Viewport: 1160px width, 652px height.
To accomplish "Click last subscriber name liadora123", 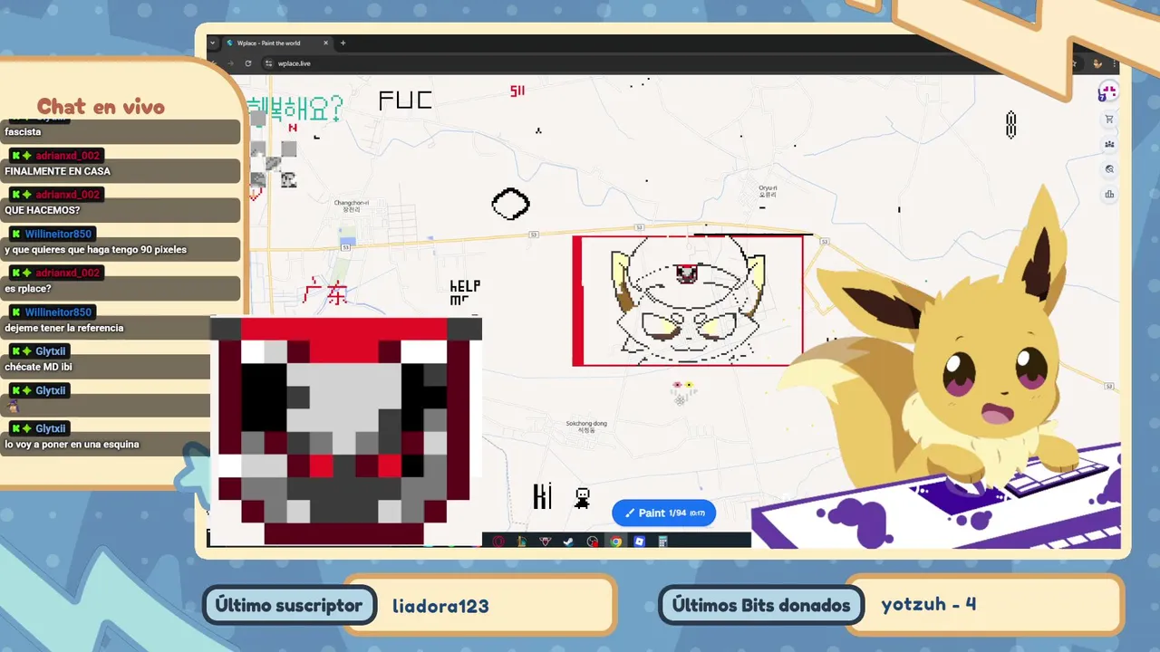I will (x=440, y=606).
